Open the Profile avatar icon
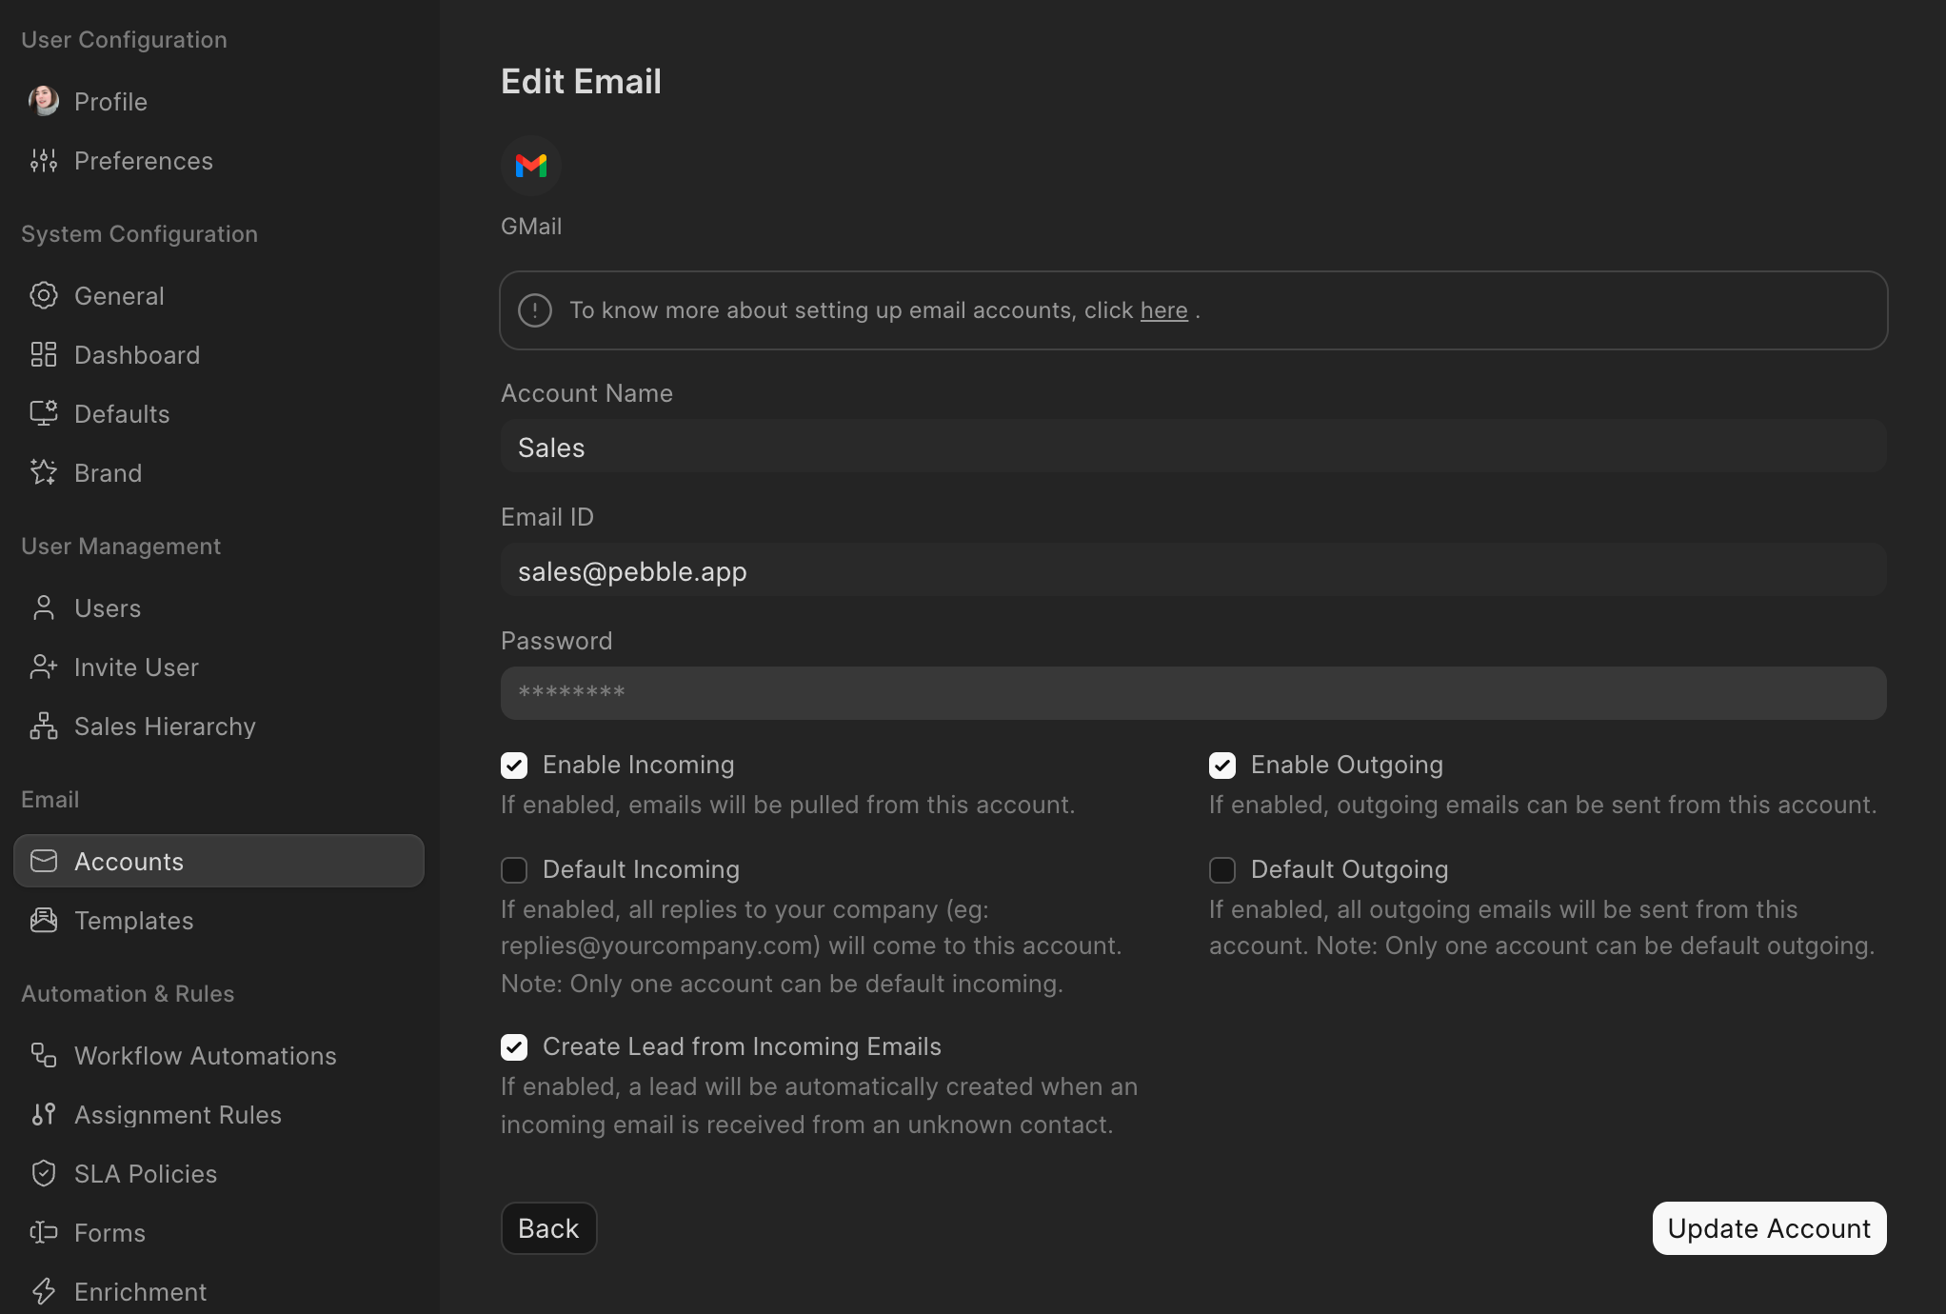The width and height of the screenshot is (1946, 1314). [44, 101]
